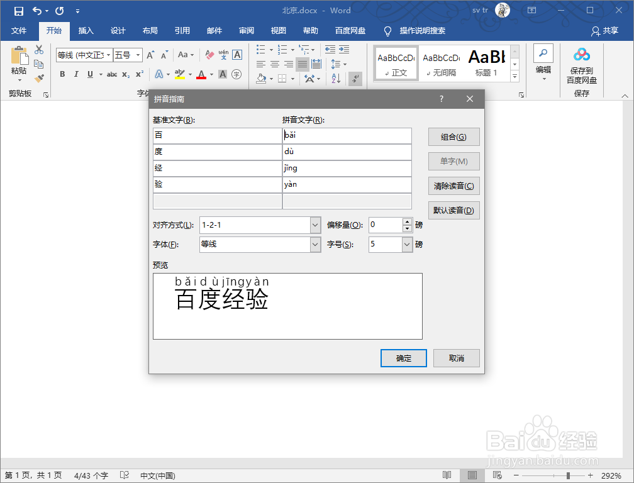634x483 pixels.
Task: Open ribbon font name dropdown
Action: tap(108, 55)
